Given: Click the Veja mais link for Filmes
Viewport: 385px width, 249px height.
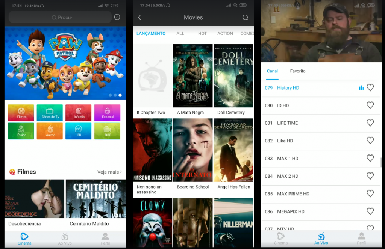Looking at the screenshot, I should coord(109,172).
